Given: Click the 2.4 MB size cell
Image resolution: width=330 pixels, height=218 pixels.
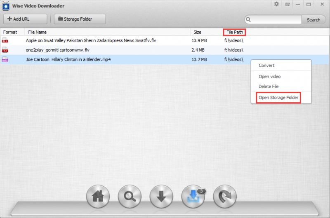Looking at the screenshot, I should pyautogui.click(x=198, y=50).
